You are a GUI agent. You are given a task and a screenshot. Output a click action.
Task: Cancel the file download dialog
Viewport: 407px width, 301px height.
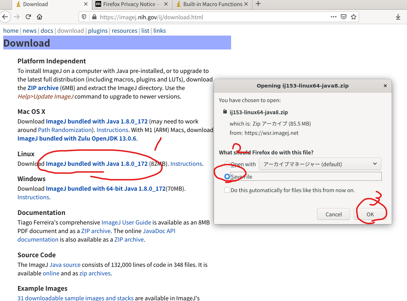click(334, 214)
